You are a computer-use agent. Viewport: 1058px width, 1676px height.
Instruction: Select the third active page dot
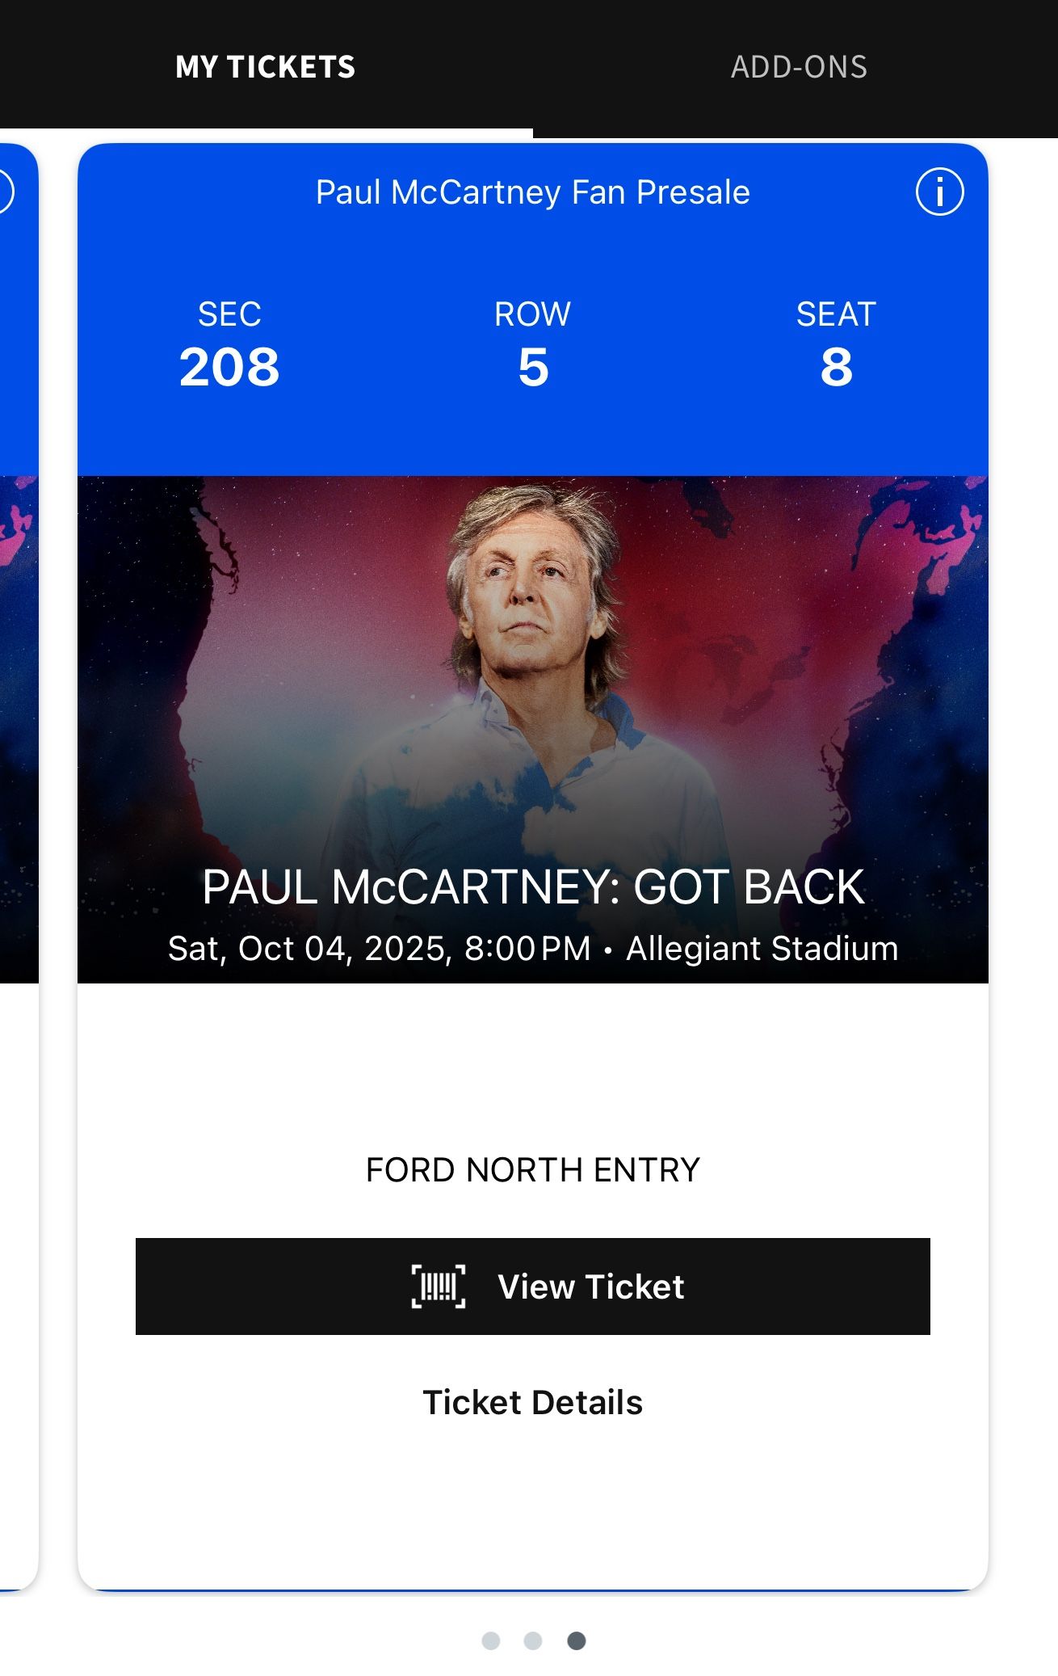pyautogui.click(x=576, y=1640)
